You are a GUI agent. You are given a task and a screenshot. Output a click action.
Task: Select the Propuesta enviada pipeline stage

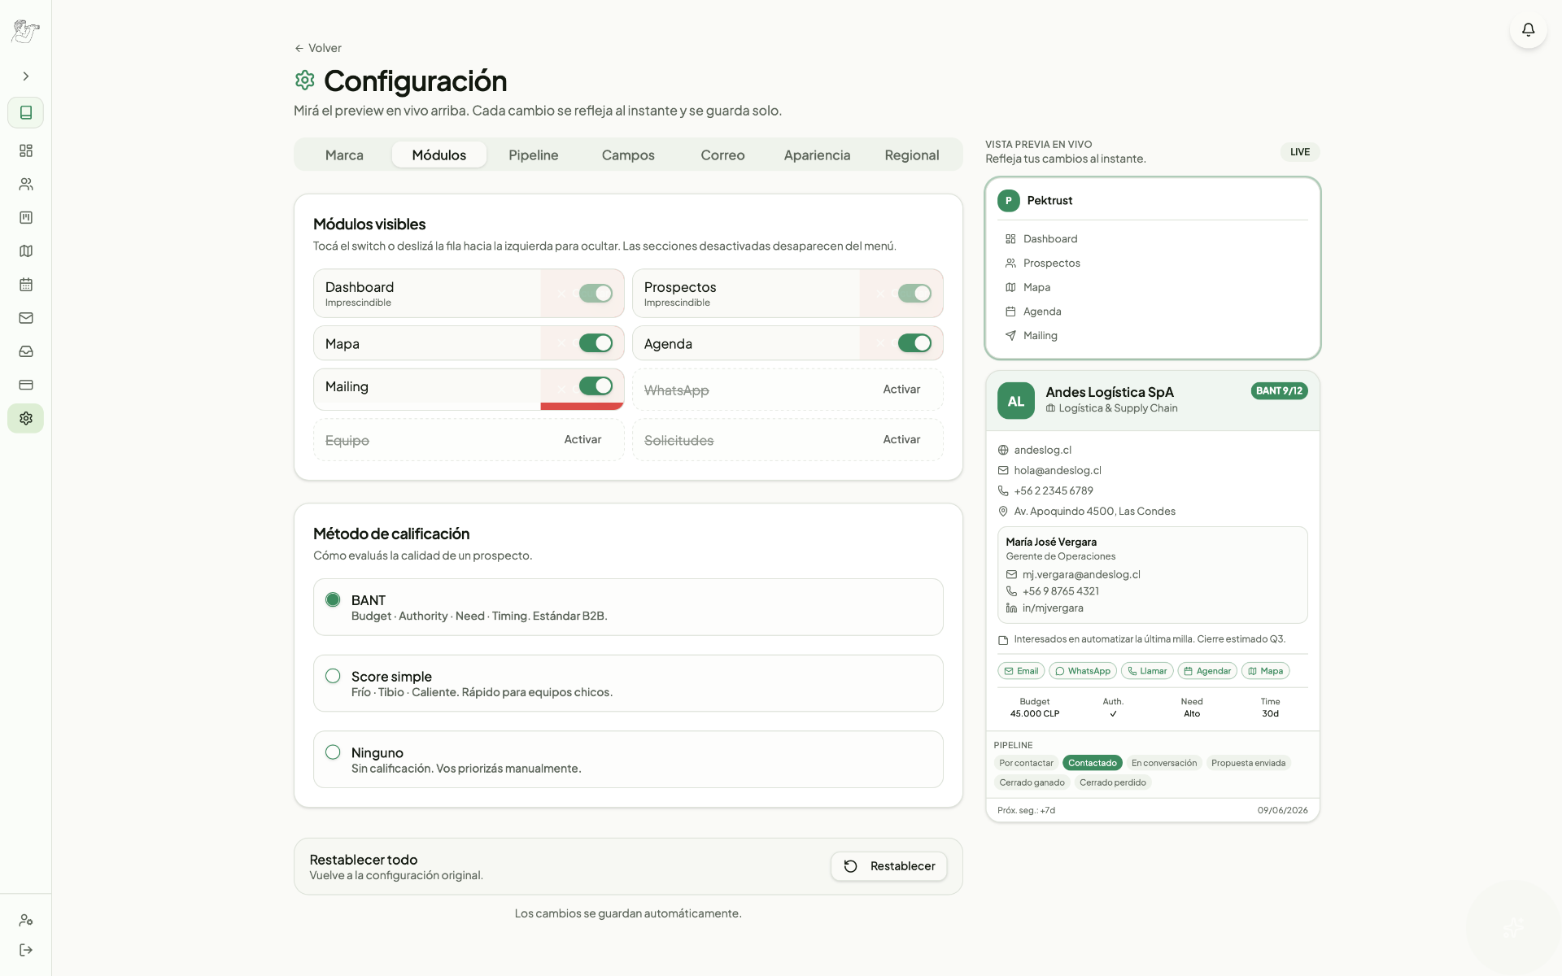point(1248,763)
